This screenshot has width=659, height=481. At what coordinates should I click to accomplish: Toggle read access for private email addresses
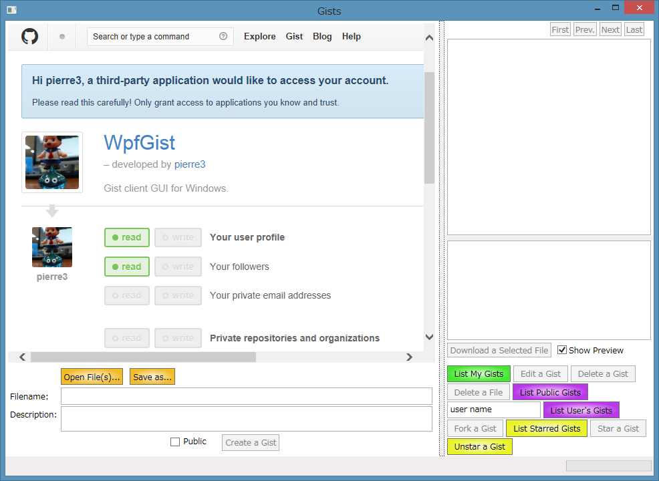coord(127,295)
